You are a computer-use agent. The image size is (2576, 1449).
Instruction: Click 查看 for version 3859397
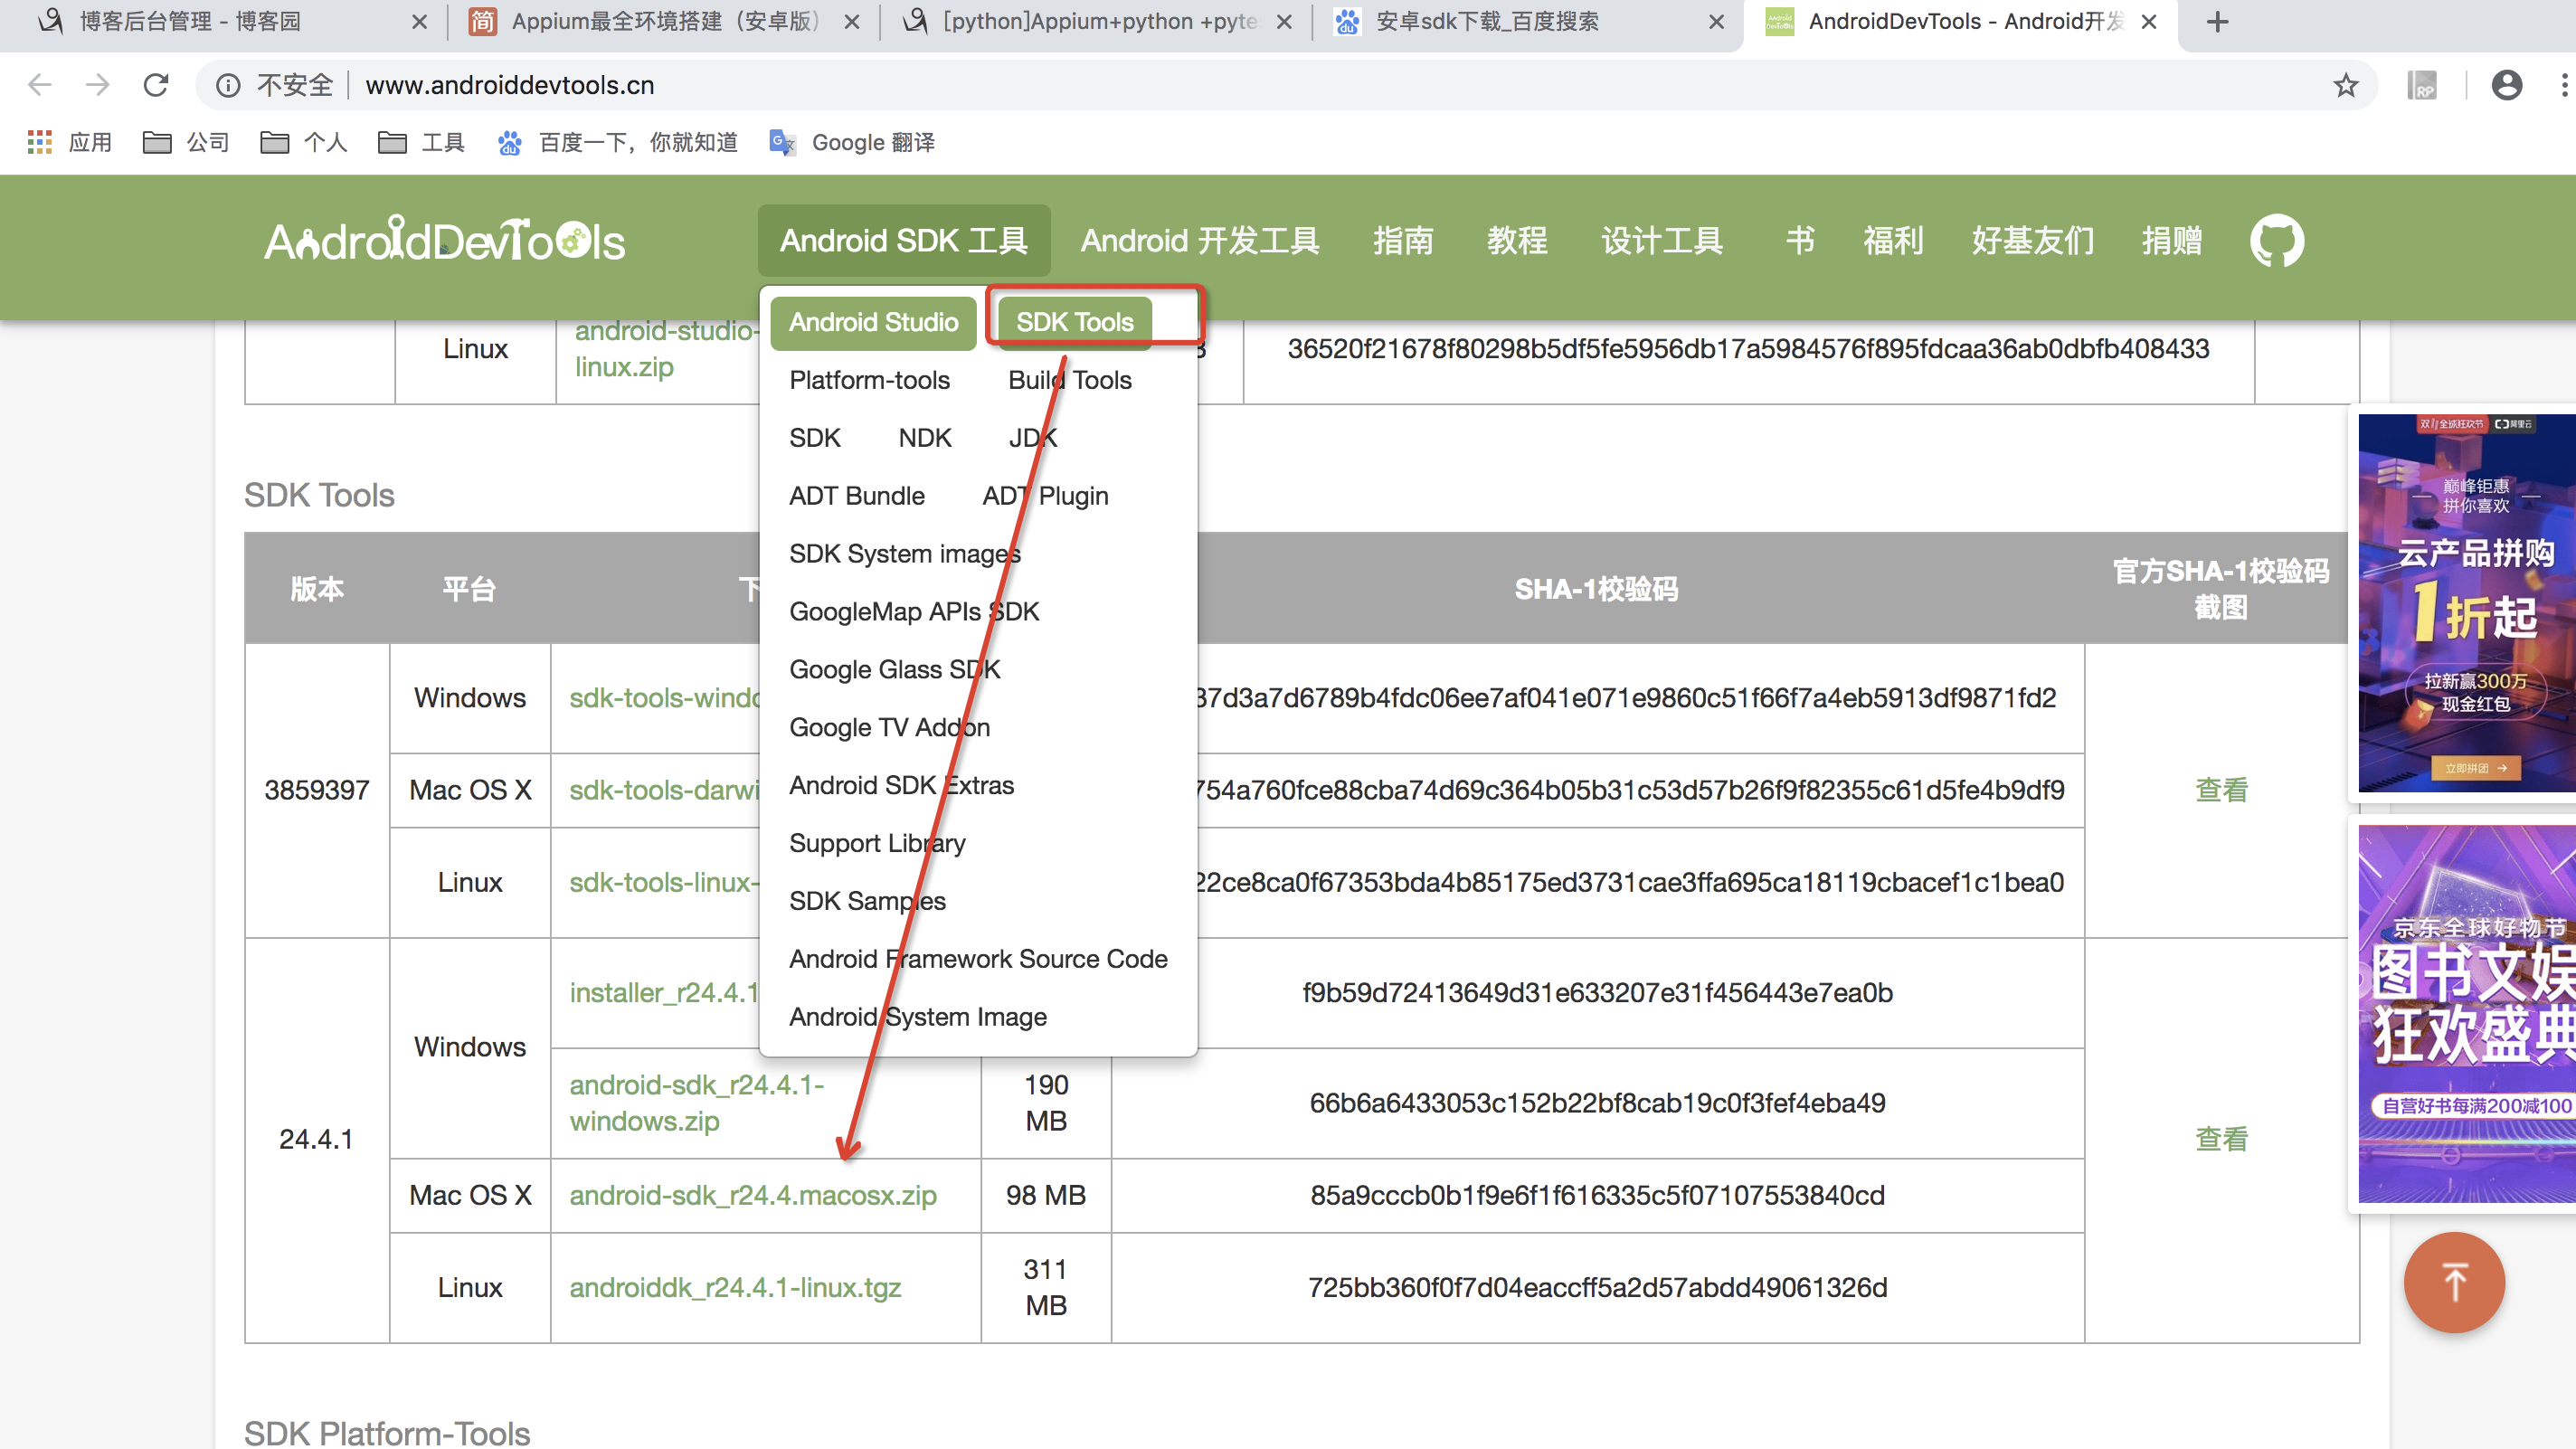pyautogui.click(x=2221, y=790)
